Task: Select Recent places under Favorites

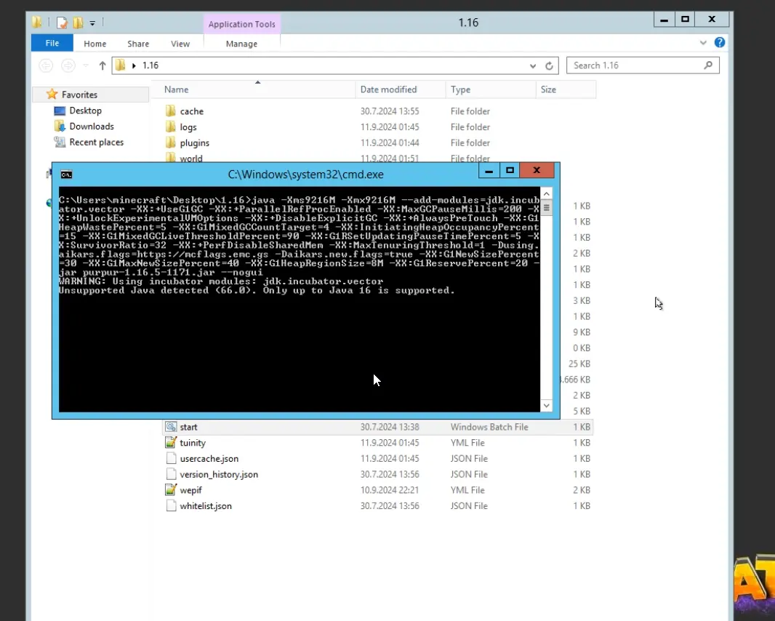Action: pyautogui.click(x=97, y=142)
